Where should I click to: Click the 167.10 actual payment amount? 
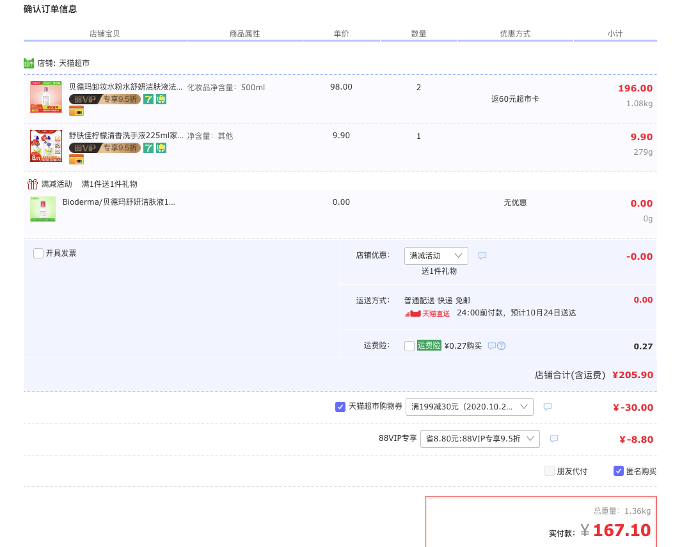click(622, 530)
